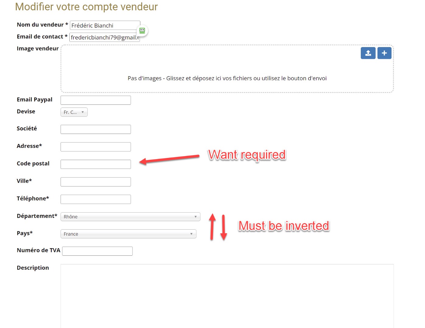The image size is (425, 328).
Task: Click inside the Description text area
Action: (x=227, y=295)
